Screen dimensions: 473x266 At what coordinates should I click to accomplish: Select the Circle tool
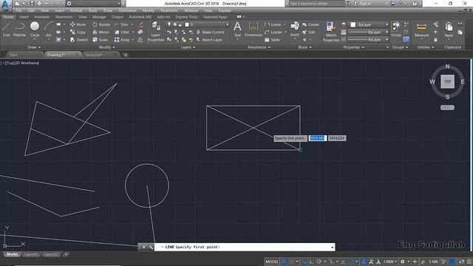[35, 30]
